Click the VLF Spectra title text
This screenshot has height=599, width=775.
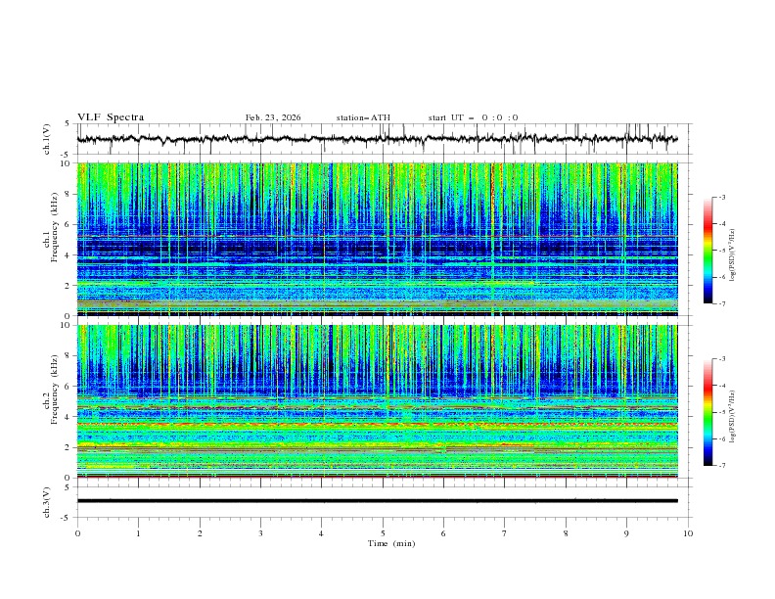click(111, 117)
